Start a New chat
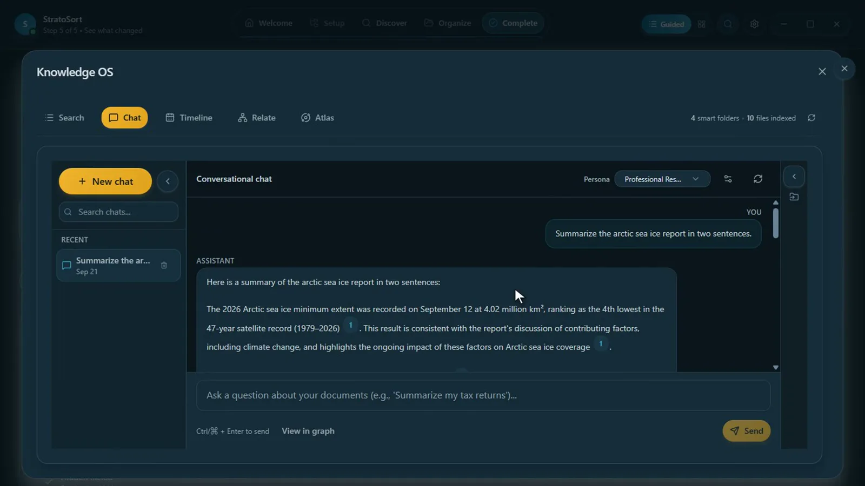Image resolution: width=865 pixels, height=486 pixels. (105, 181)
